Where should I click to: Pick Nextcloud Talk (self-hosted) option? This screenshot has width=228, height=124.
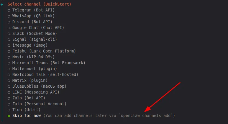pos(45,74)
